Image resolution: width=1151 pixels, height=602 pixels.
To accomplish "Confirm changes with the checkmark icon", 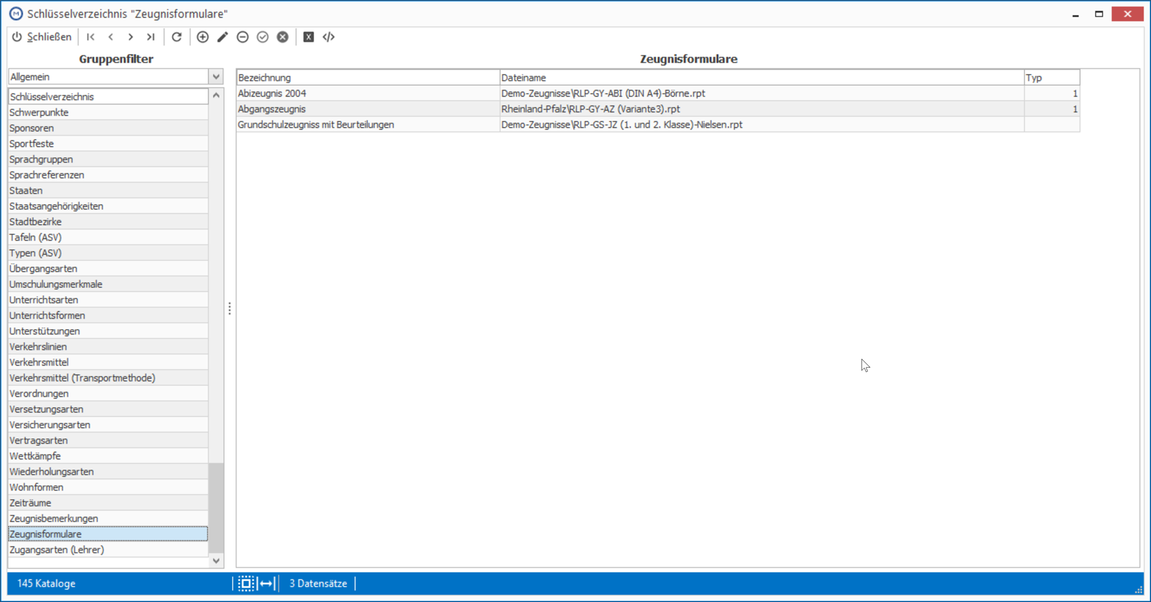I will (x=263, y=37).
